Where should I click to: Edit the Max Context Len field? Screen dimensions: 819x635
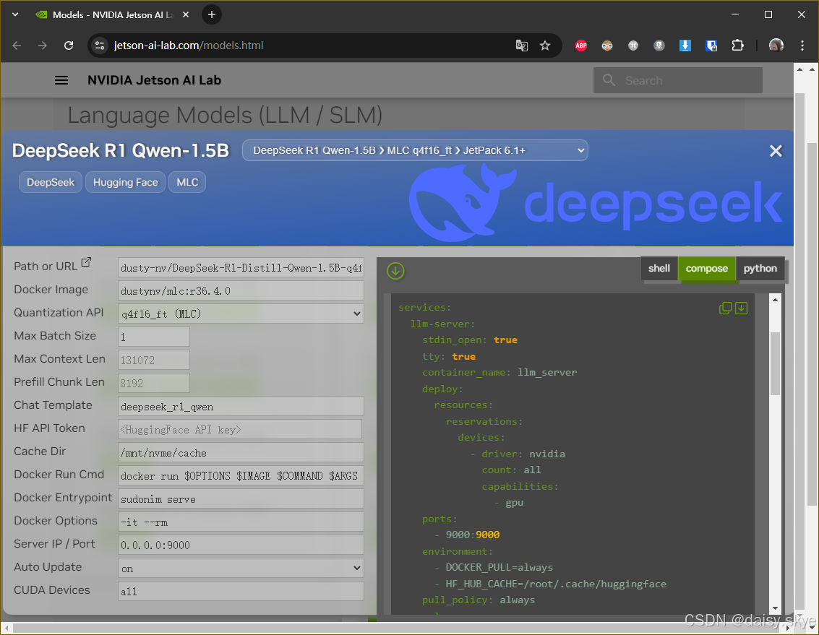point(153,360)
